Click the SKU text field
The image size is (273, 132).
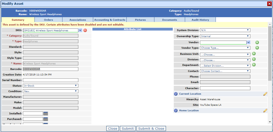click(50, 30)
